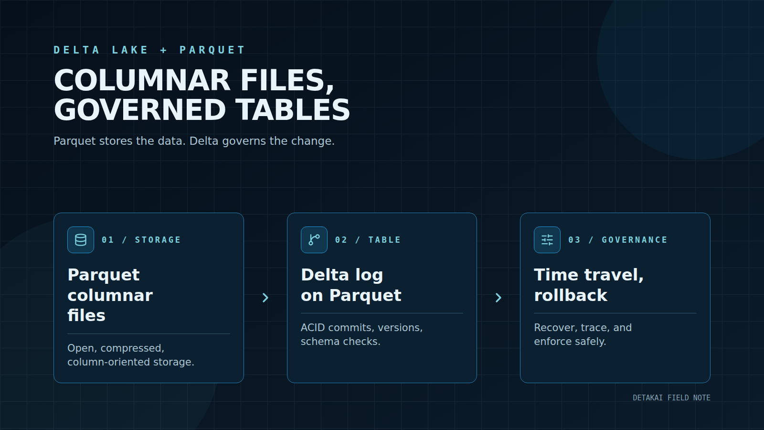Click the 'DETAKAI FIELD NOTE' footer text

(671, 398)
